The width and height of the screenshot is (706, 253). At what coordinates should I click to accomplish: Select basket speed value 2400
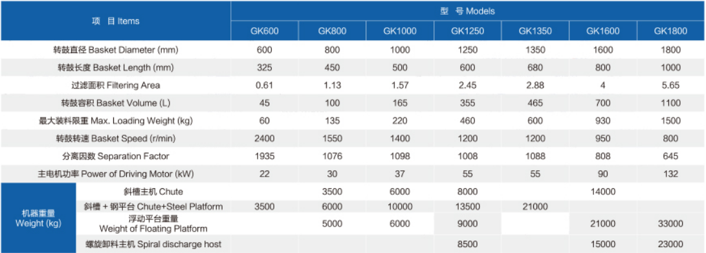tap(265, 138)
